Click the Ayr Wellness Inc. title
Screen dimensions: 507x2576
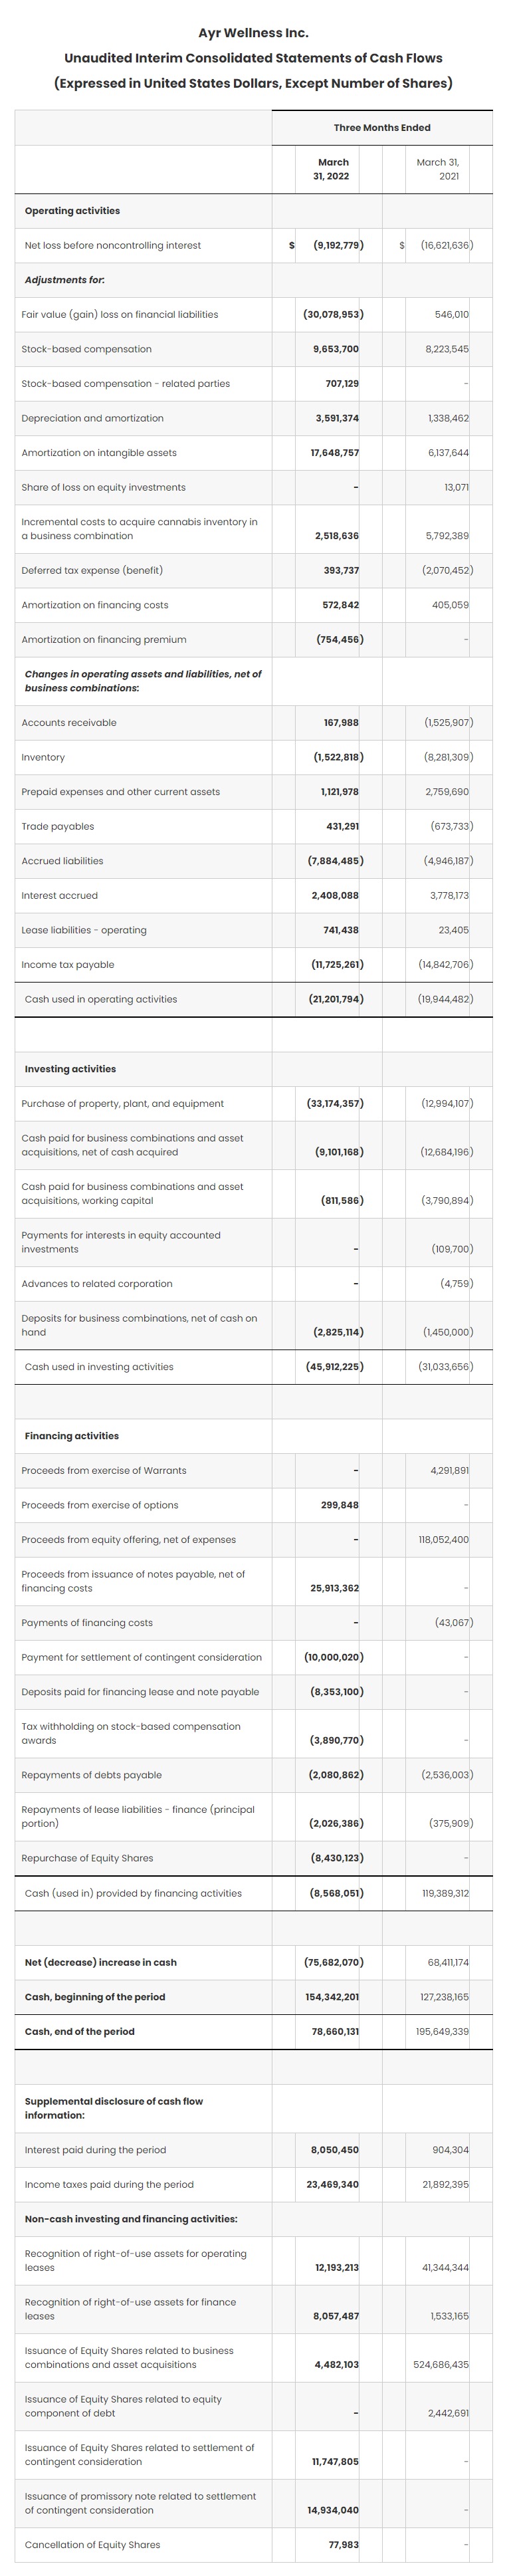click(x=253, y=33)
